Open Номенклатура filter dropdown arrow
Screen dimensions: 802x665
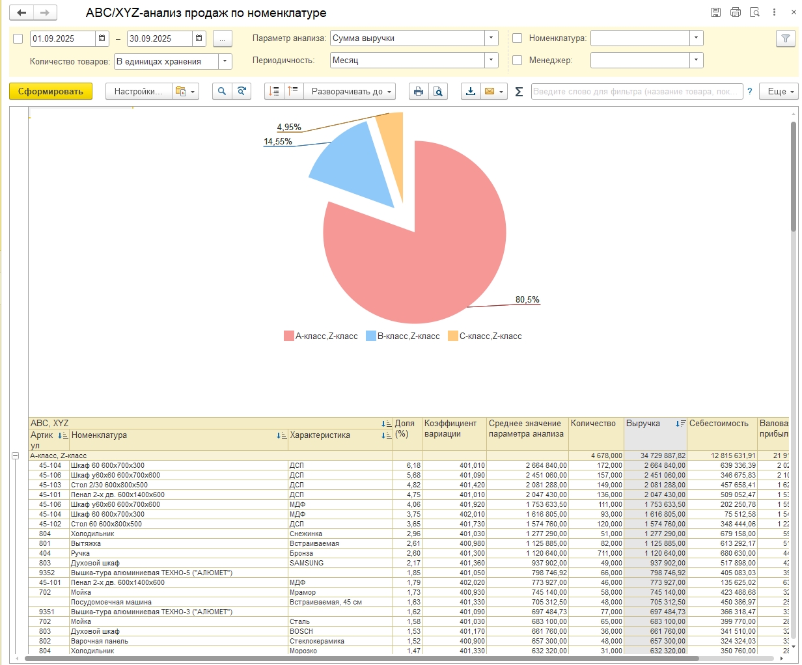(x=697, y=38)
